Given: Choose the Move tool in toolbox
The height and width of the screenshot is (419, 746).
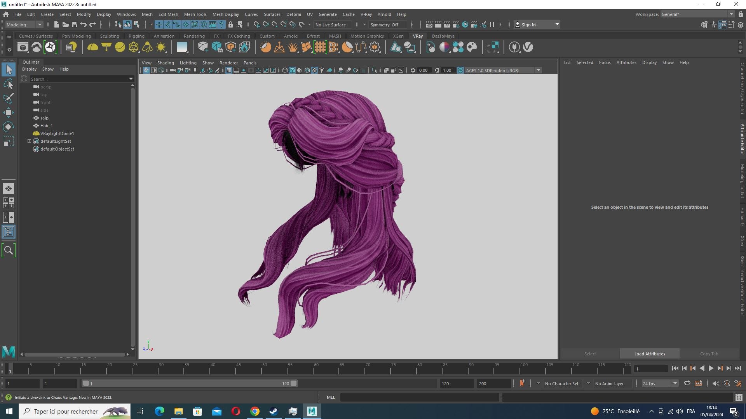Looking at the screenshot, I should (9, 113).
